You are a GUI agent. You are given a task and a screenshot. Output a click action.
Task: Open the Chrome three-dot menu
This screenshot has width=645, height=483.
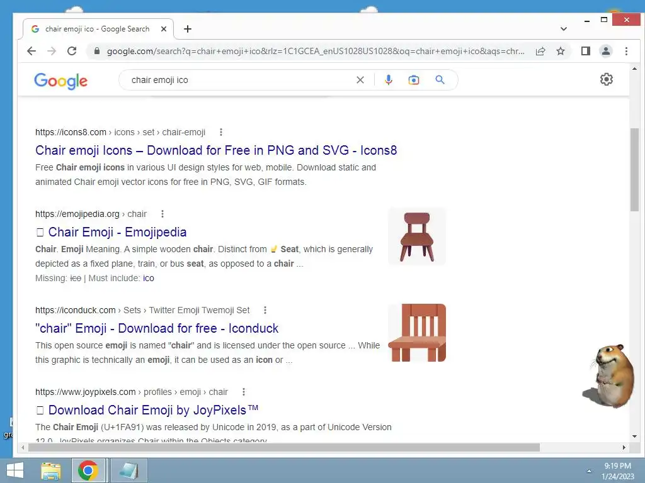(x=626, y=51)
